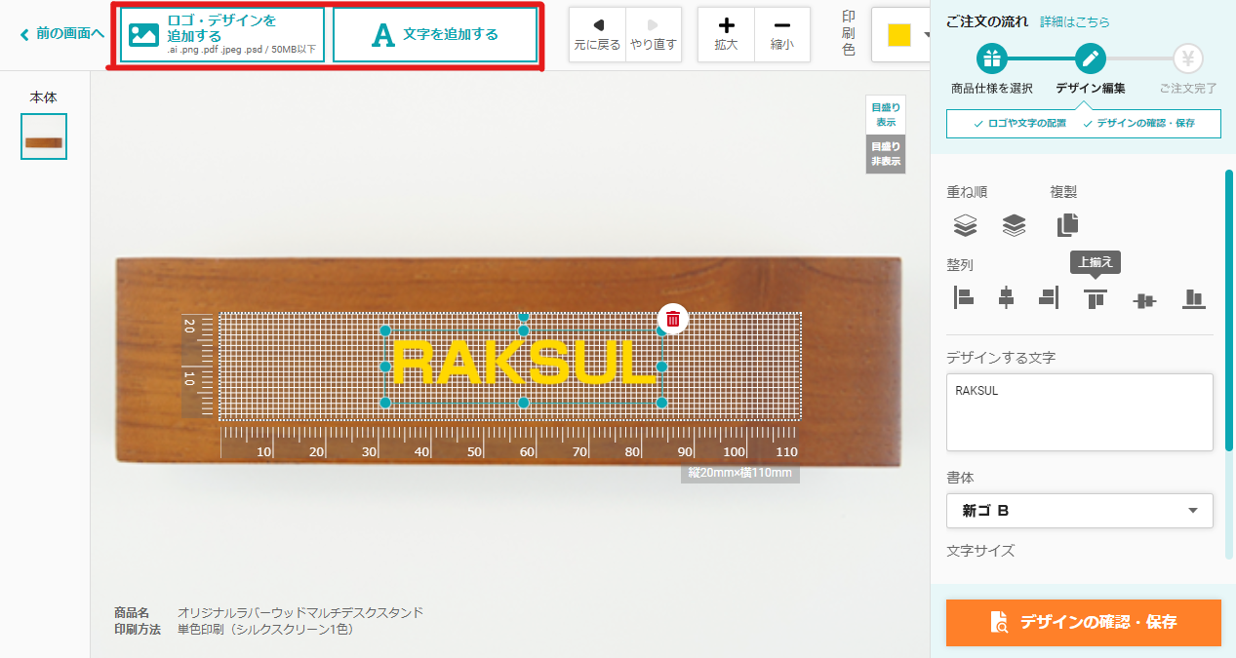Click layer-order icon with outlined top layer
1236x658 pixels.
[965, 225]
